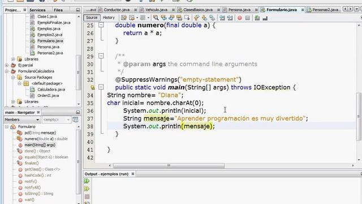This screenshot has width=362, height=204.
Task: Collapse the <default package> node
Action: coord(19,83)
